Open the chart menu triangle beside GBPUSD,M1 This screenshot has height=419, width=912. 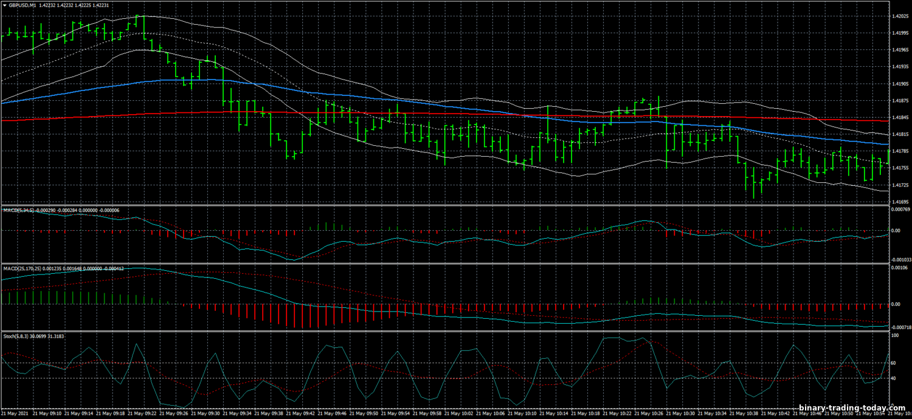(4, 5)
